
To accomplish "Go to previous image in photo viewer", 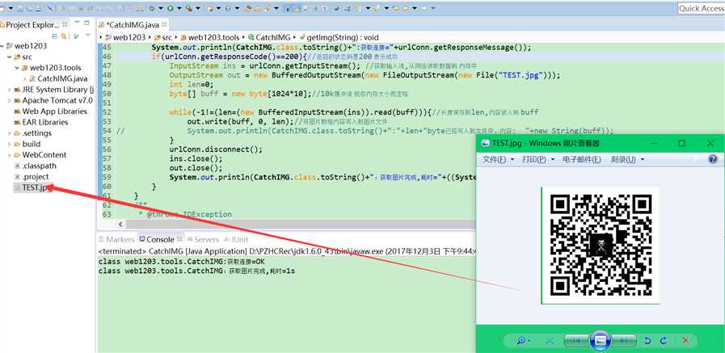I will pos(577,341).
